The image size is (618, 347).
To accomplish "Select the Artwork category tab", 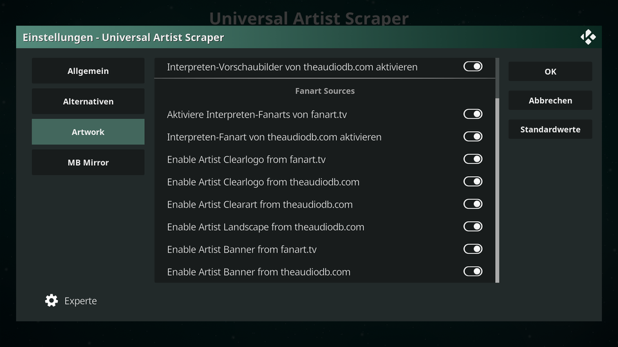I will pos(88,132).
